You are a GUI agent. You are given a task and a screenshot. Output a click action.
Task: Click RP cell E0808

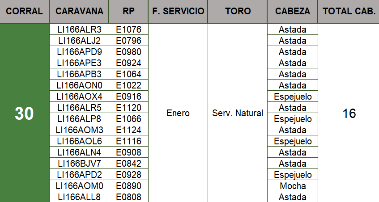point(128,197)
